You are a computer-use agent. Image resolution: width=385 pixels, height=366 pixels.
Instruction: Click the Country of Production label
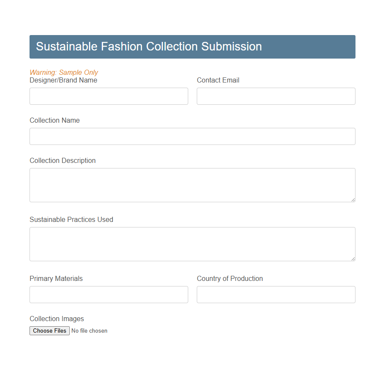(230, 278)
